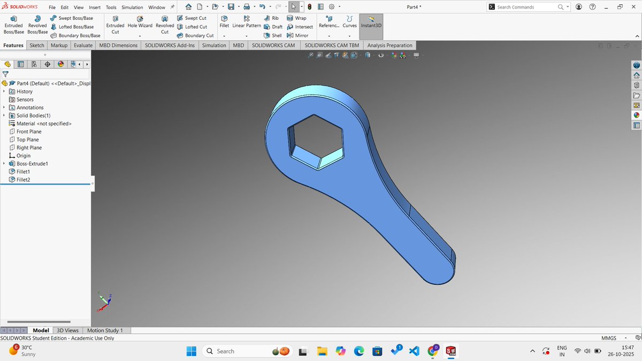
Task: Click the Swept Boss/Base tool
Action: [x=72, y=18]
